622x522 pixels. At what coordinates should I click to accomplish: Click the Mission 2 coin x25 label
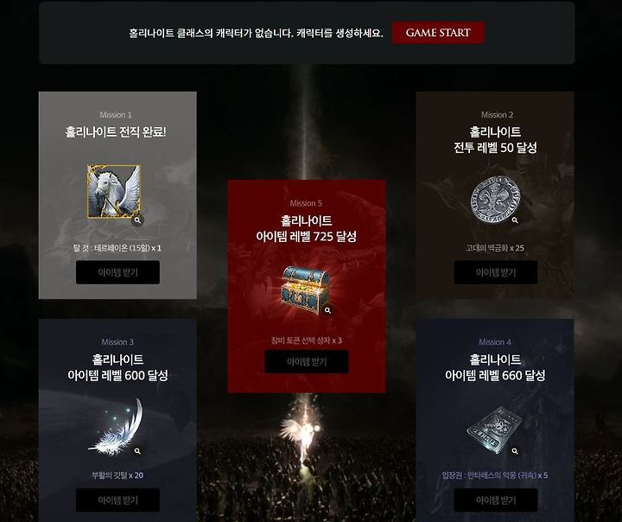pos(495,248)
